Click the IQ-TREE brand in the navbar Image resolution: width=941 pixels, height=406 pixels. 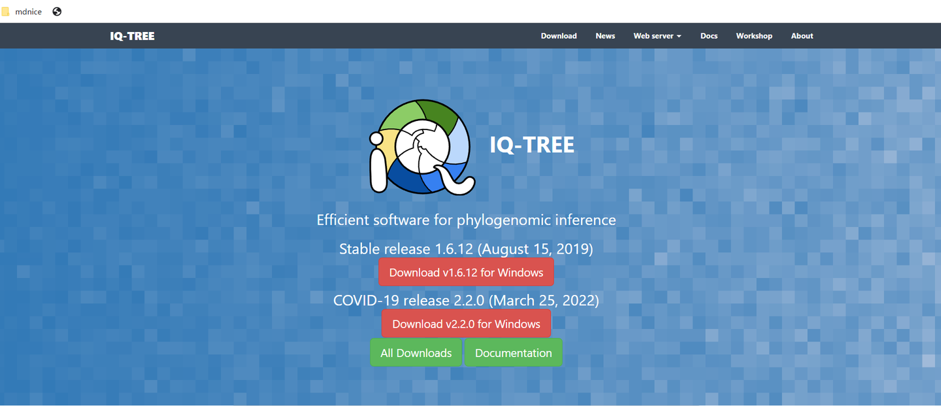click(132, 35)
